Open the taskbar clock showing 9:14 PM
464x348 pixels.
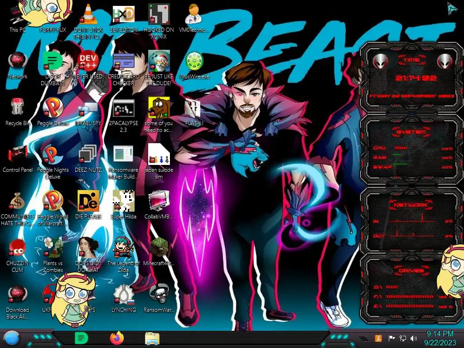[x=440, y=338]
